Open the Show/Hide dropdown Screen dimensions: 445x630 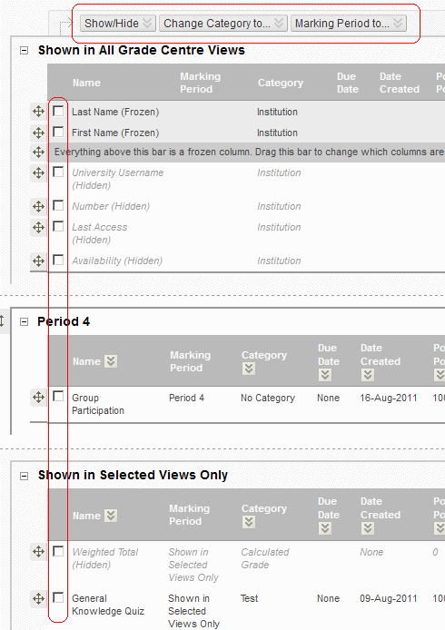point(117,24)
